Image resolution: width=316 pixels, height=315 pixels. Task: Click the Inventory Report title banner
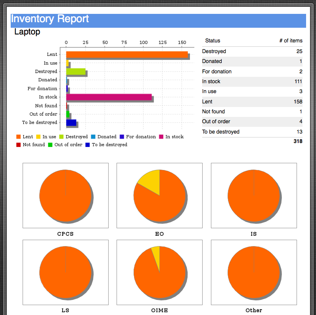pyautogui.click(x=158, y=19)
